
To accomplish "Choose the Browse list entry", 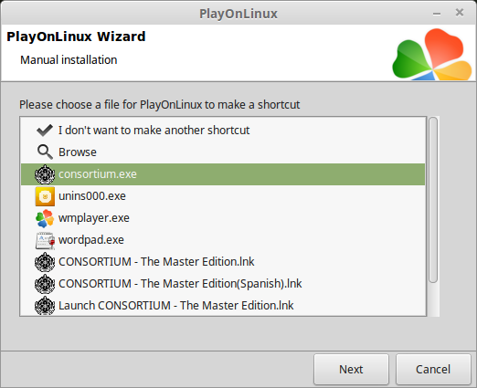I will [223, 152].
